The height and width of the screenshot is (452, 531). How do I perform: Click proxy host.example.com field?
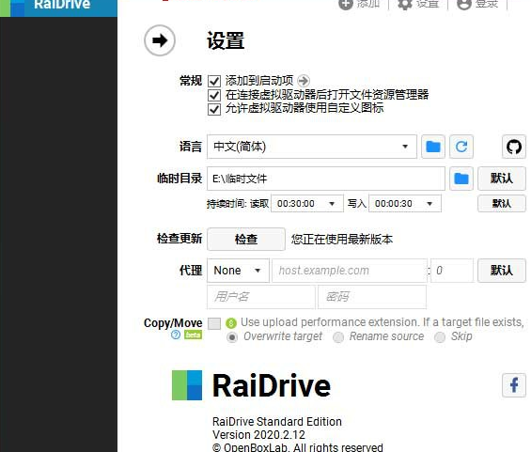350,271
